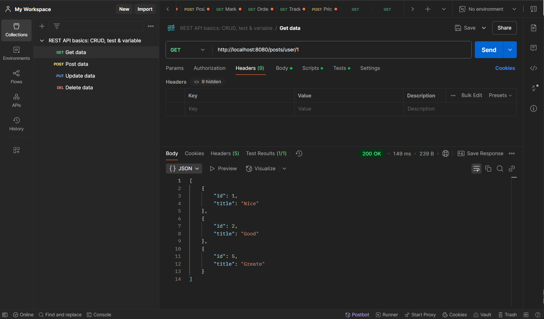This screenshot has width=544, height=319.
Task: Search within the response body
Action: click(500, 169)
